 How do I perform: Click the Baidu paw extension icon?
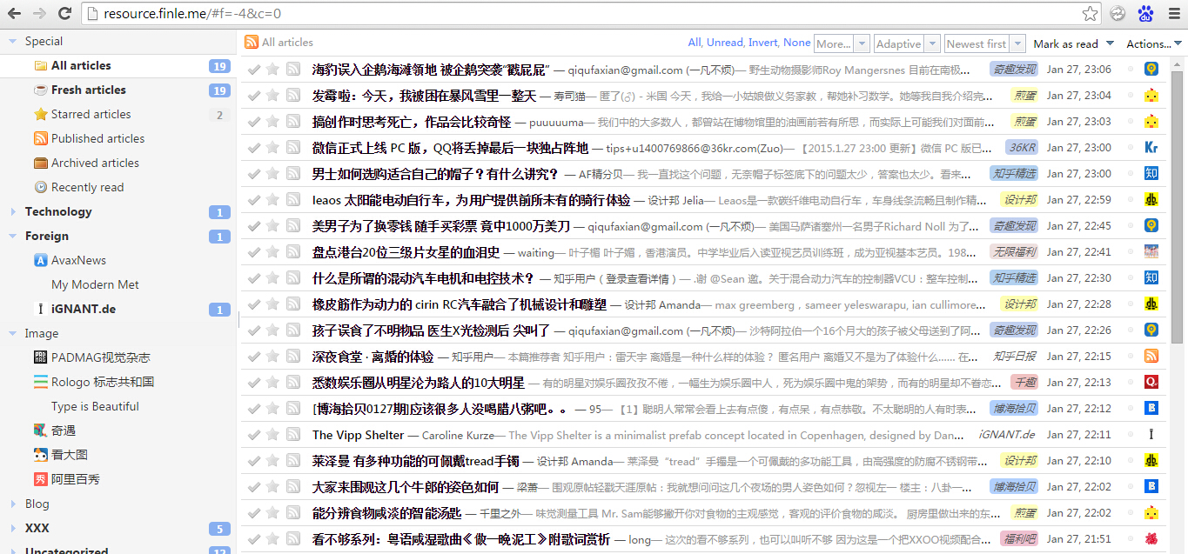coord(1145,13)
